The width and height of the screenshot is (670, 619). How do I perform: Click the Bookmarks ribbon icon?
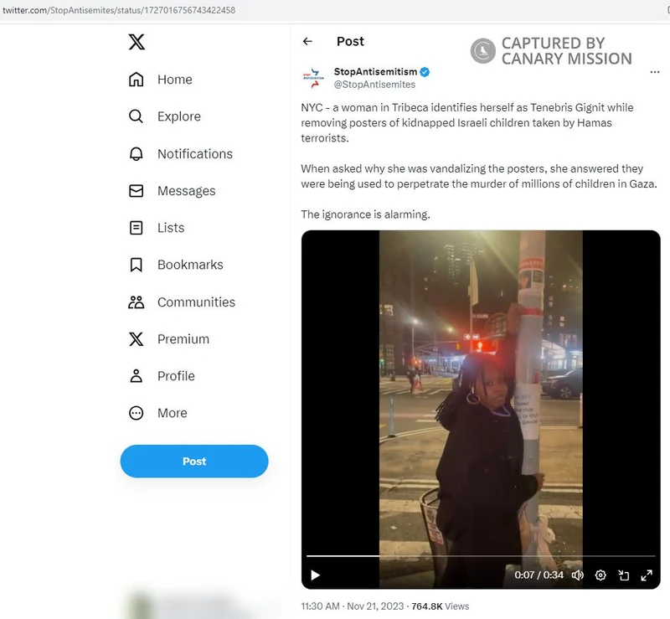tap(136, 265)
